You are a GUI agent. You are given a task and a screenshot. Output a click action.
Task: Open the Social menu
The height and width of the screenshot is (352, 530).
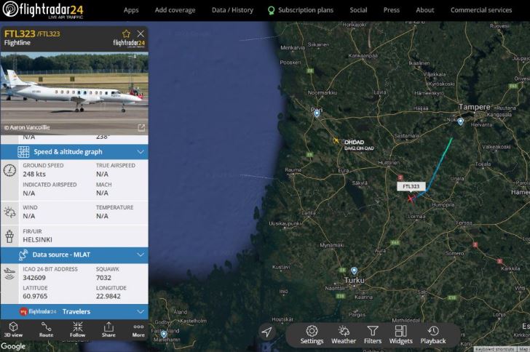(x=358, y=10)
